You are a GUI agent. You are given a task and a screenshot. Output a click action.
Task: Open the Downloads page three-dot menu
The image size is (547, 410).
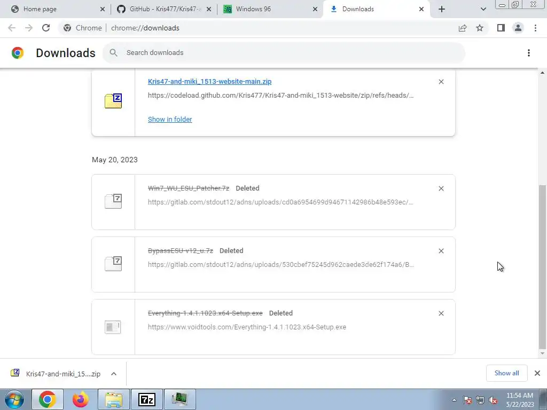pos(529,53)
